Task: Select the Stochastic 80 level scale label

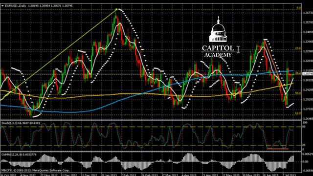Action: tap(304, 126)
